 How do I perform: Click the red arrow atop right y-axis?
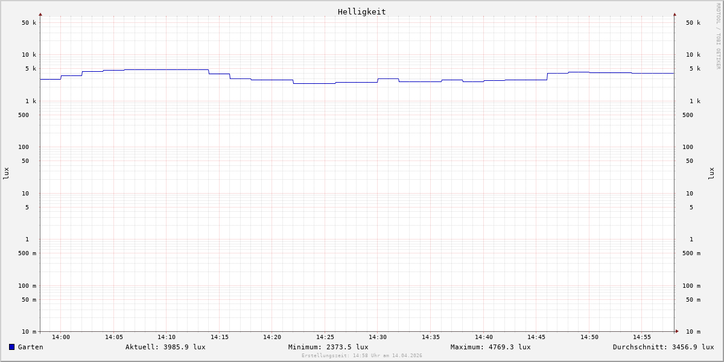coord(675,14)
